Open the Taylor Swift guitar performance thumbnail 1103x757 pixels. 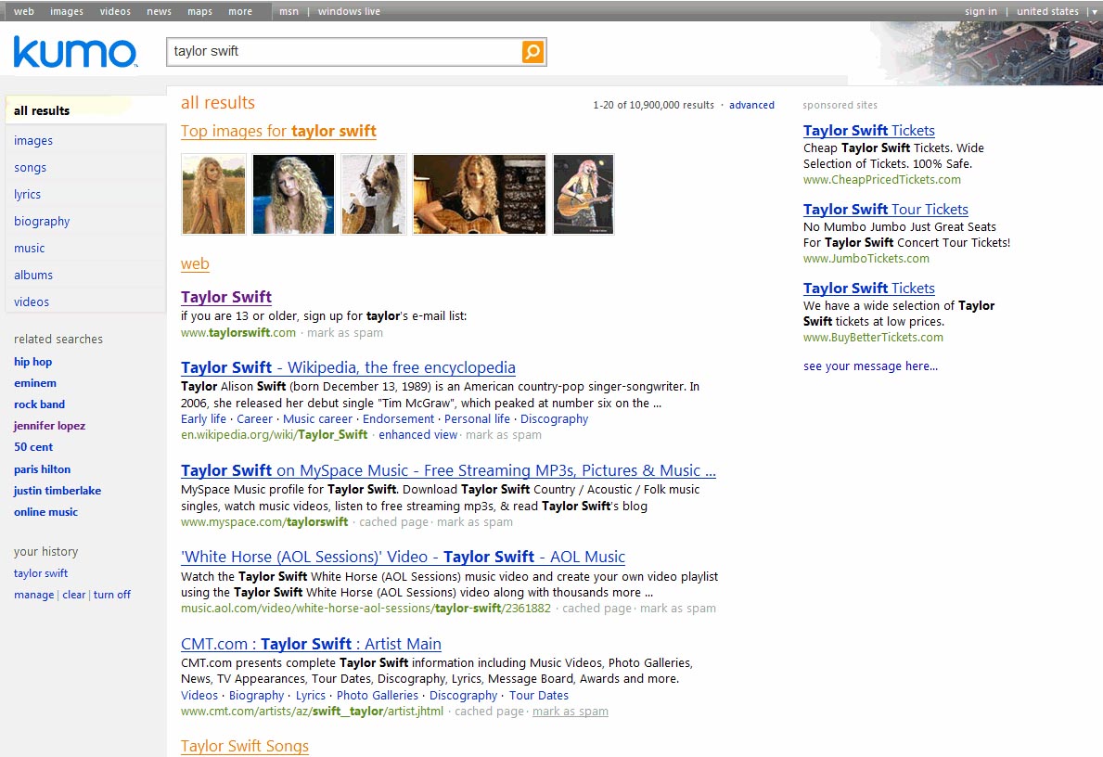(583, 194)
